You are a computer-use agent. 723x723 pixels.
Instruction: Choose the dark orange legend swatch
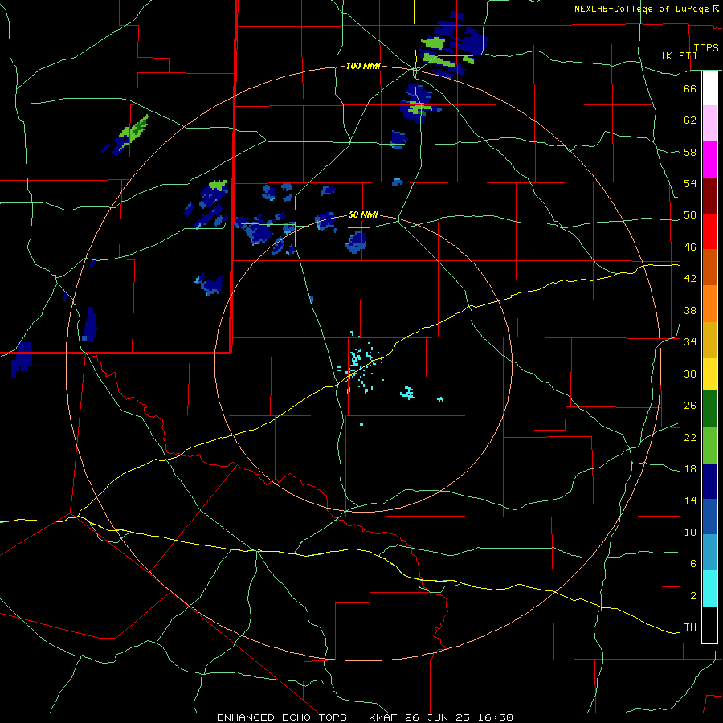point(709,267)
